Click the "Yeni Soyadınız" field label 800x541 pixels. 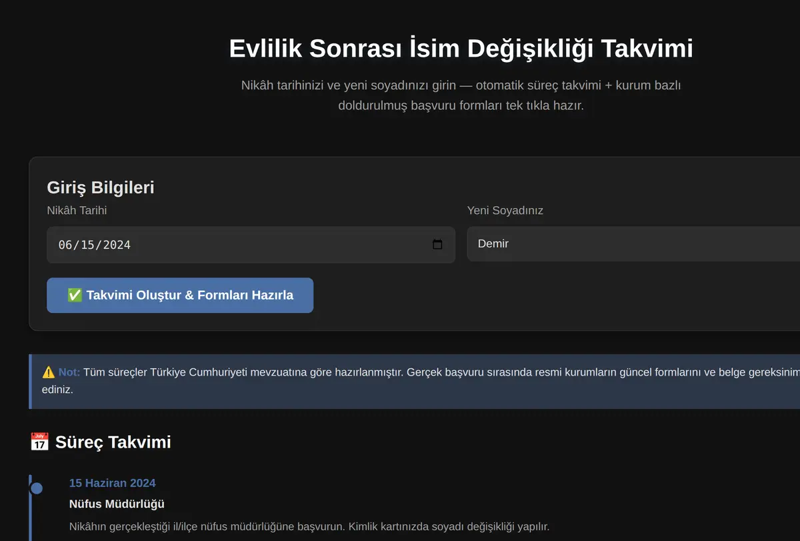coord(505,210)
